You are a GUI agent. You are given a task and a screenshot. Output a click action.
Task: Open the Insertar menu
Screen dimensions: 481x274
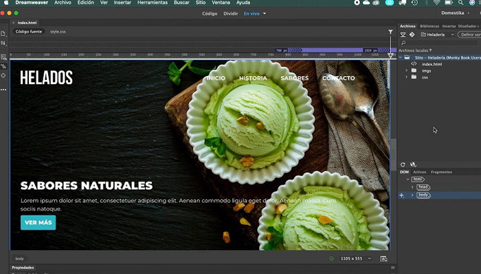(x=122, y=3)
